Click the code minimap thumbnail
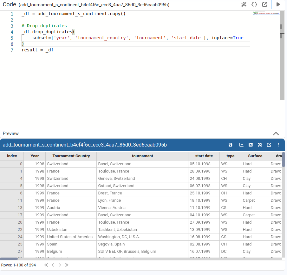The image size is (287, 275). (266, 13)
